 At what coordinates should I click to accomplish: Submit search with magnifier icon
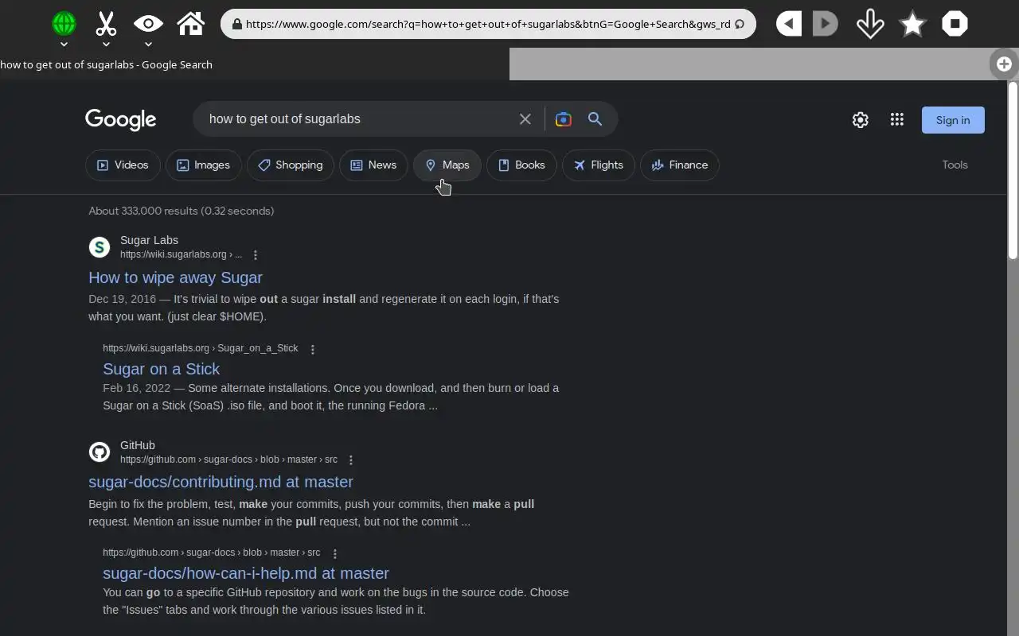coord(595,119)
